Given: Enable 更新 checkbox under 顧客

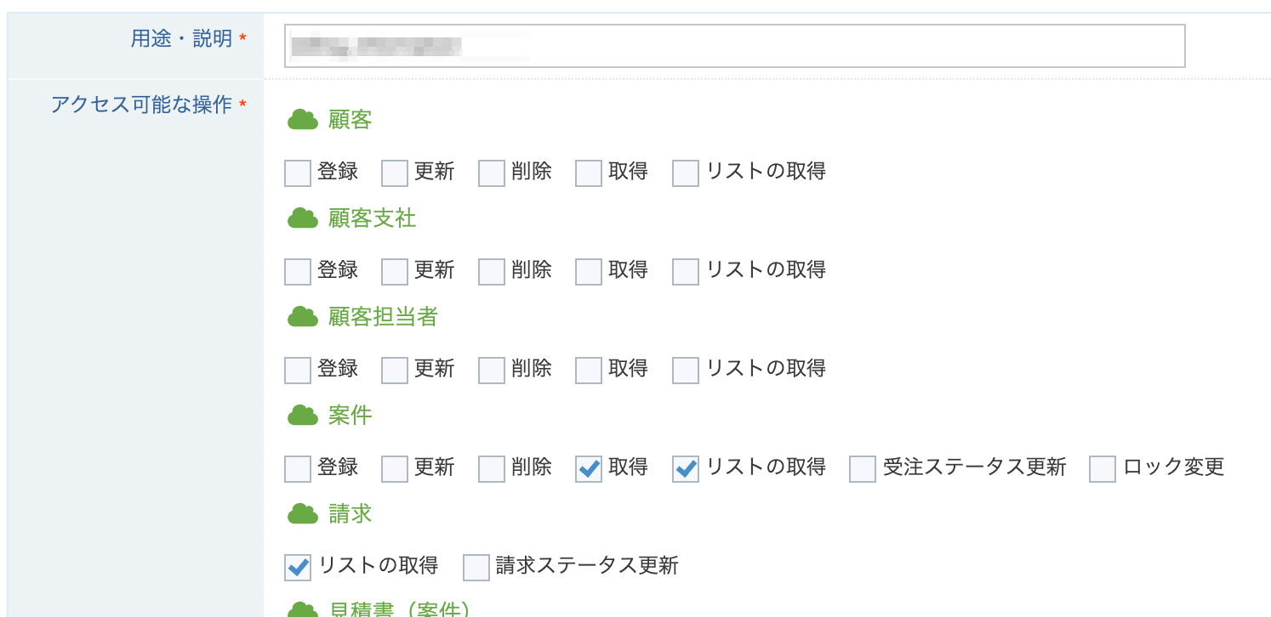Looking at the screenshot, I should point(395,173).
